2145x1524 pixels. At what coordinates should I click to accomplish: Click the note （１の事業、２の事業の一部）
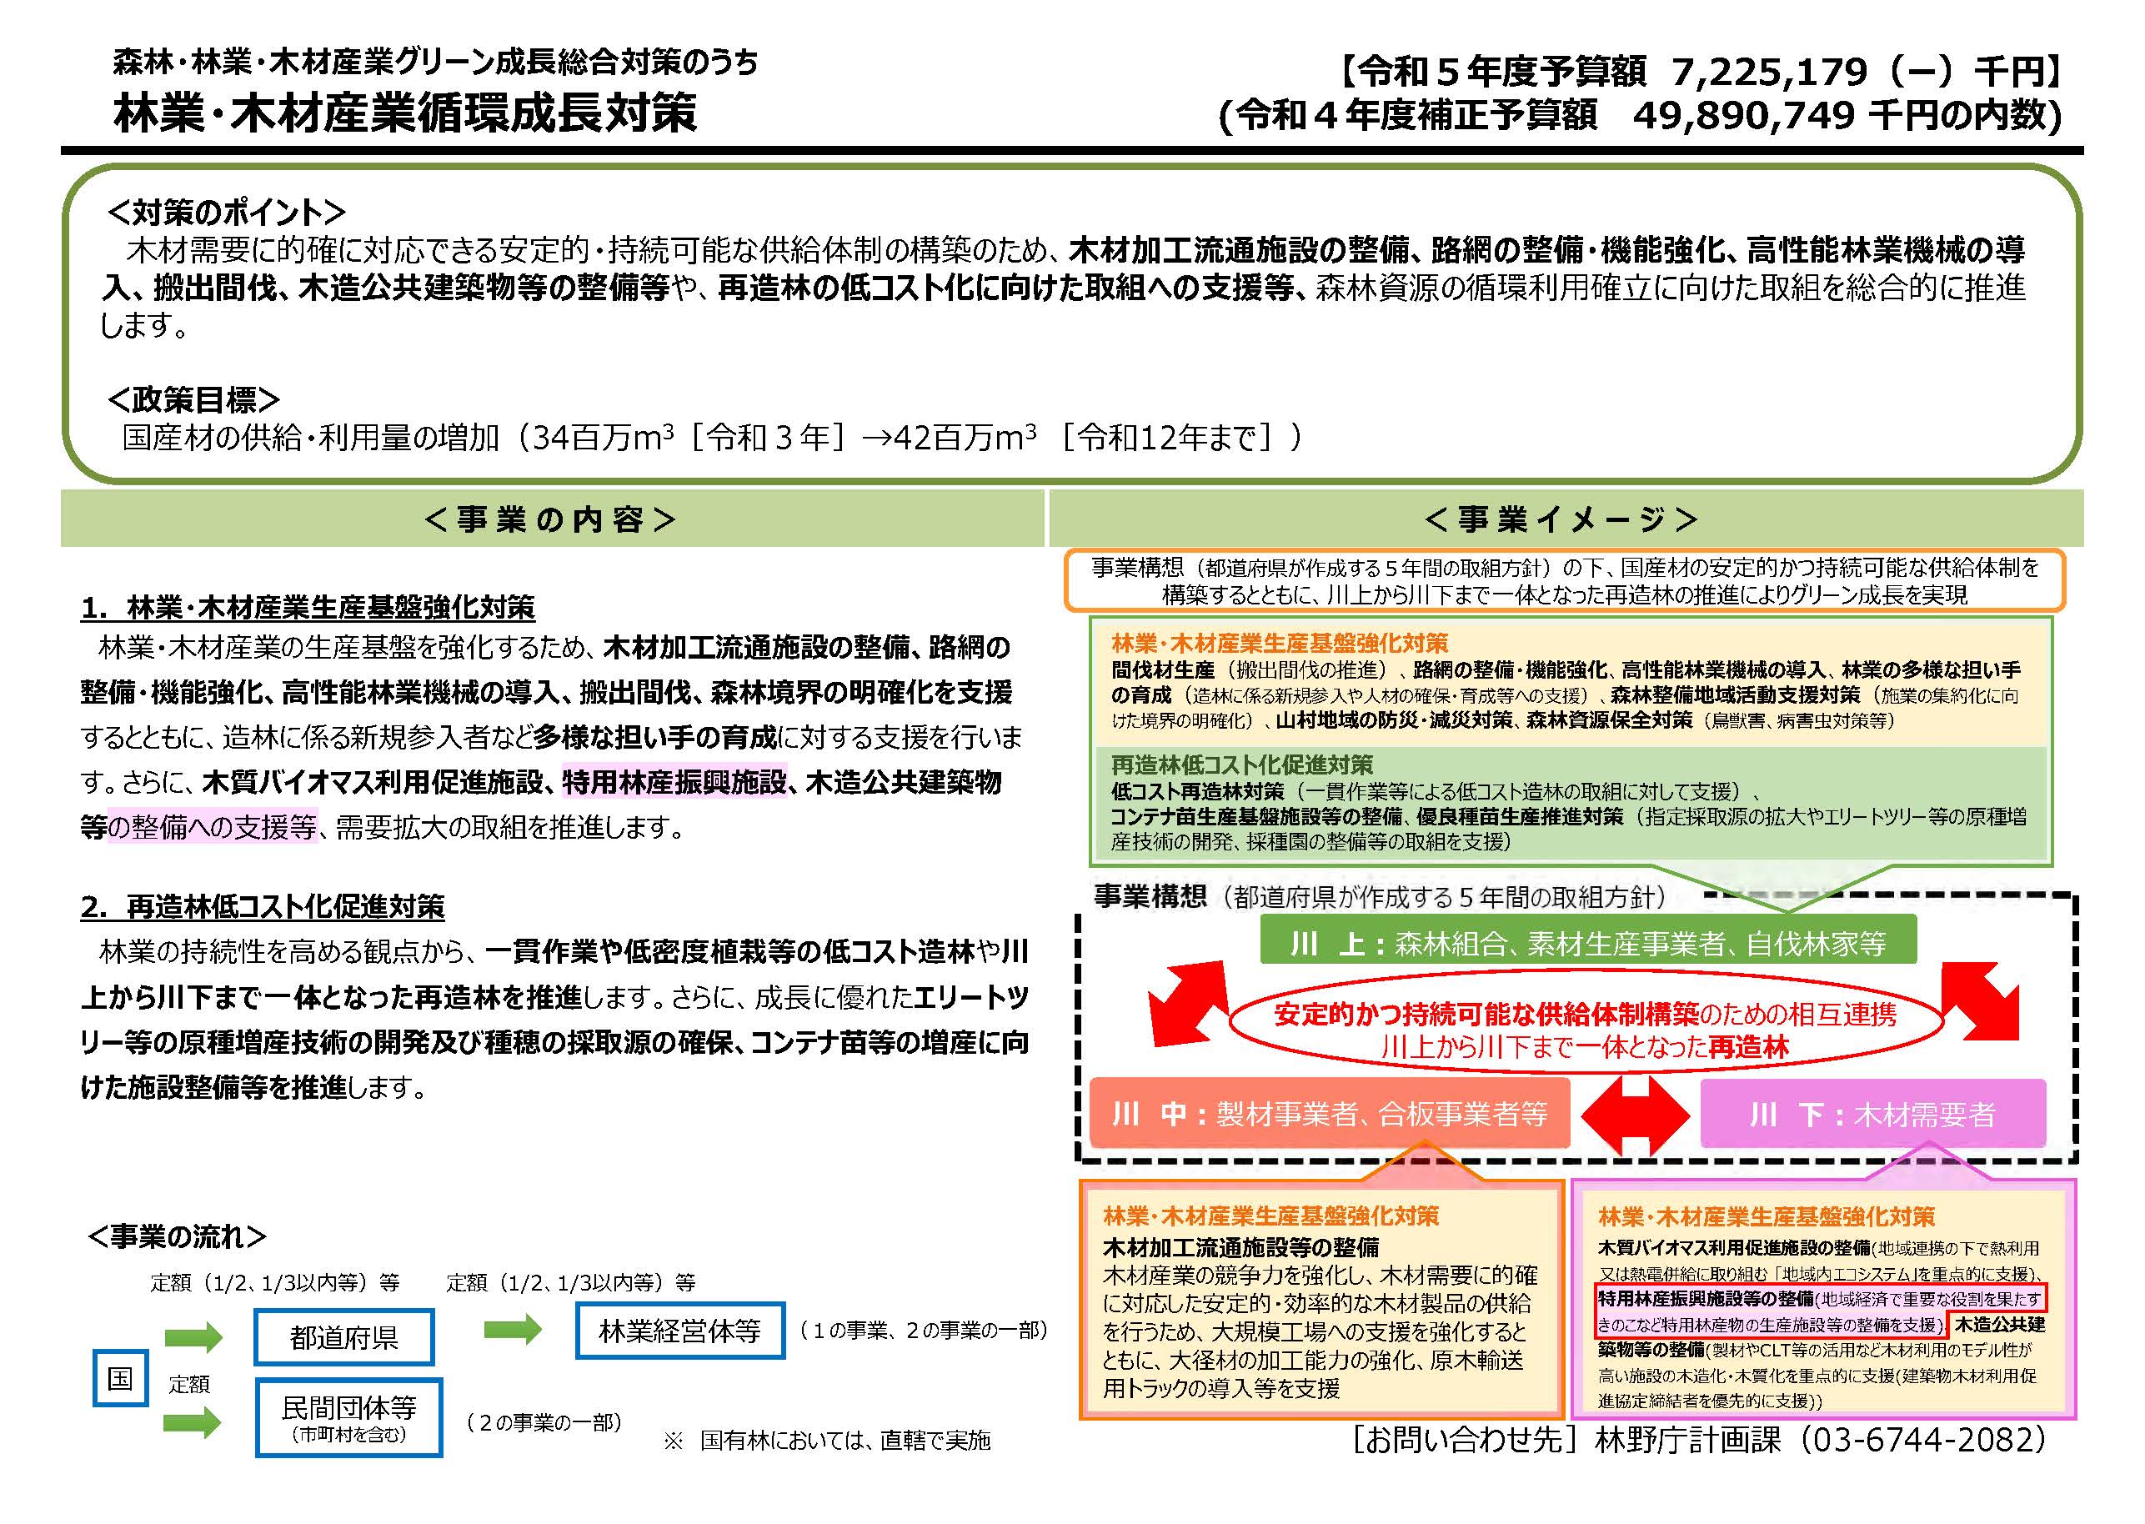(924, 1330)
